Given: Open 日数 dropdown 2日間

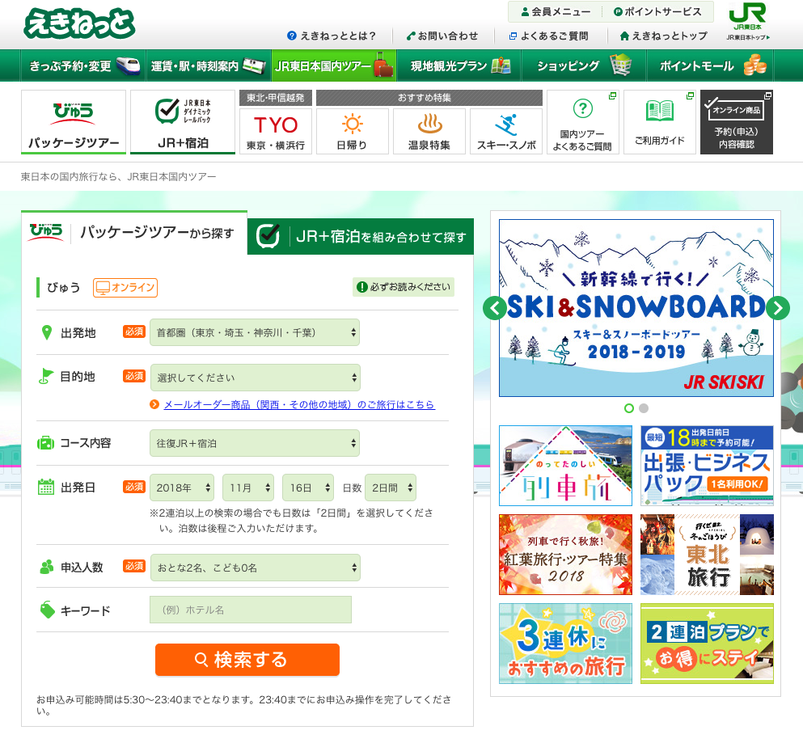Looking at the screenshot, I should tap(391, 488).
